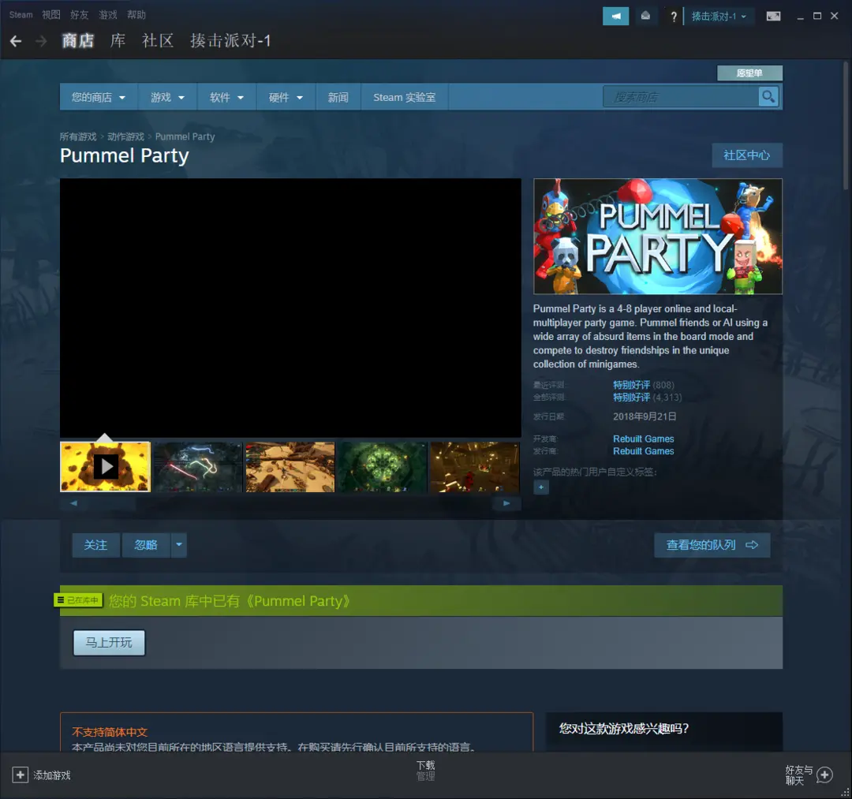This screenshot has width=852, height=799.
Task: Open the Steam menu
Action: coord(21,15)
